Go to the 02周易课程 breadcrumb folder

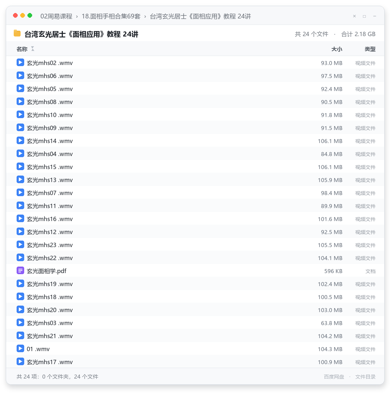click(x=56, y=16)
